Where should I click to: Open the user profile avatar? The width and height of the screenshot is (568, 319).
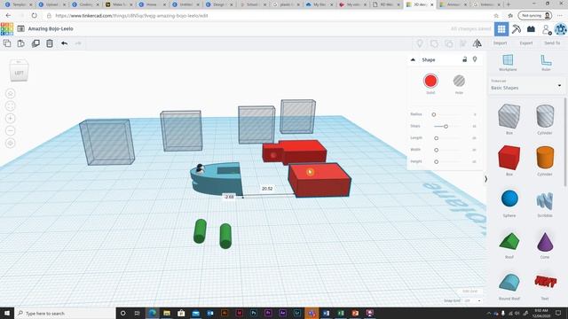561,29
